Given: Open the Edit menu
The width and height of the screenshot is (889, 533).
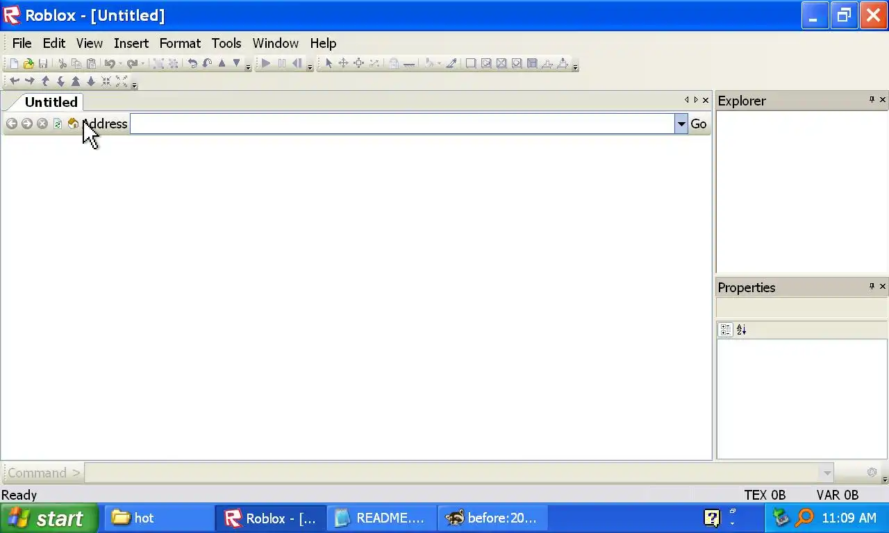Looking at the screenshot, I should pos(53,43).
